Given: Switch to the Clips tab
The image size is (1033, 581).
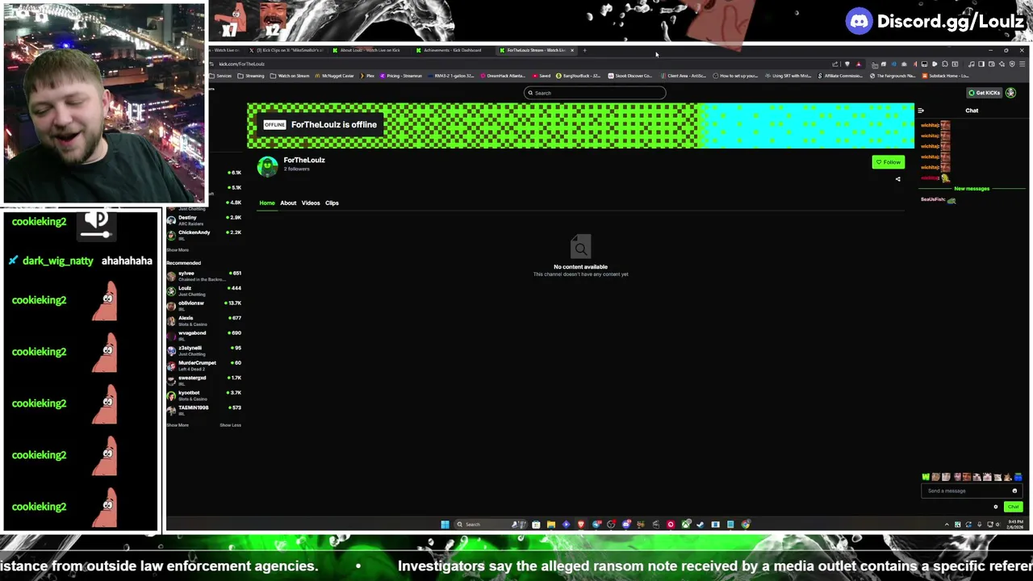Looking at the screenshot, I should click(332, 203).
